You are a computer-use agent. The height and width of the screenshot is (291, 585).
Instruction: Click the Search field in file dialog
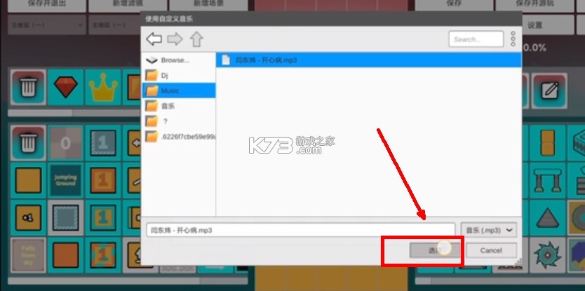click(x=476, y=39)
